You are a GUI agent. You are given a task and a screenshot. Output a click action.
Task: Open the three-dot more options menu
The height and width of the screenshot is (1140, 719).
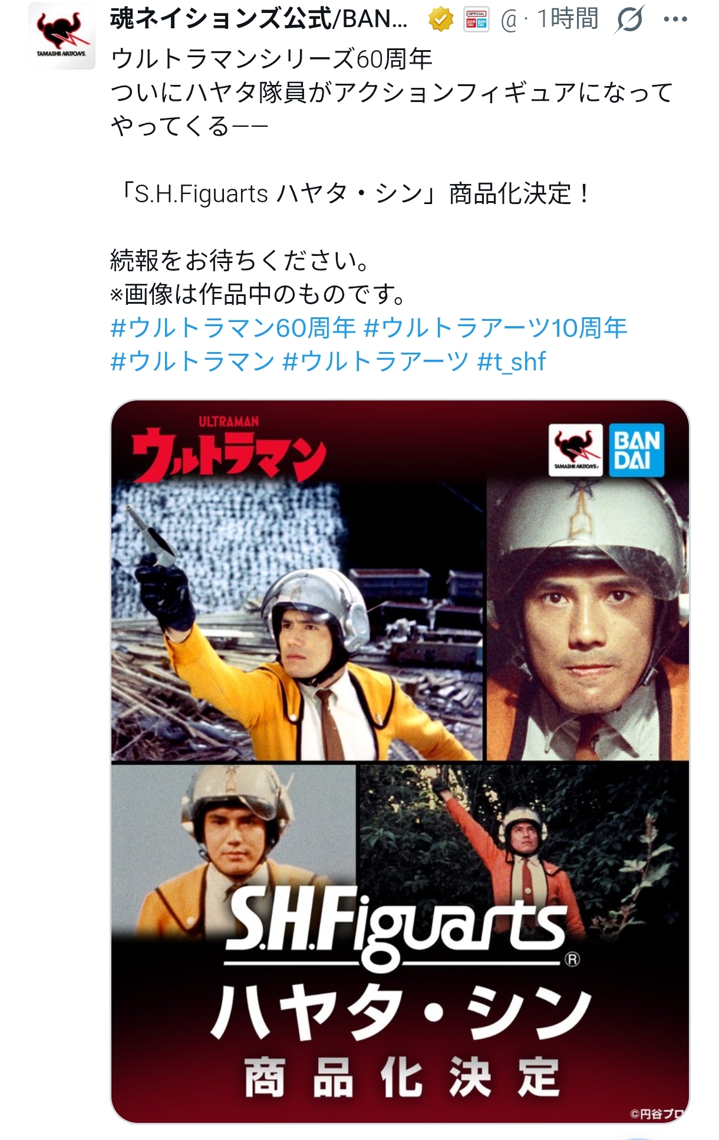coord(675,20)
